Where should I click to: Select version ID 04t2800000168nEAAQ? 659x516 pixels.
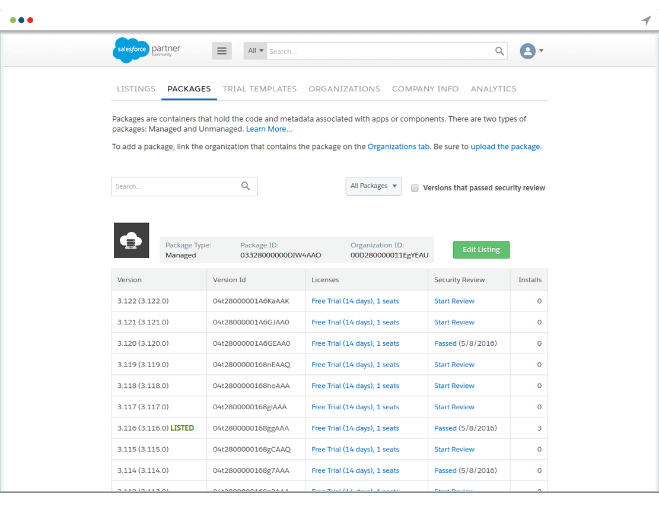(x=251, y=364)
